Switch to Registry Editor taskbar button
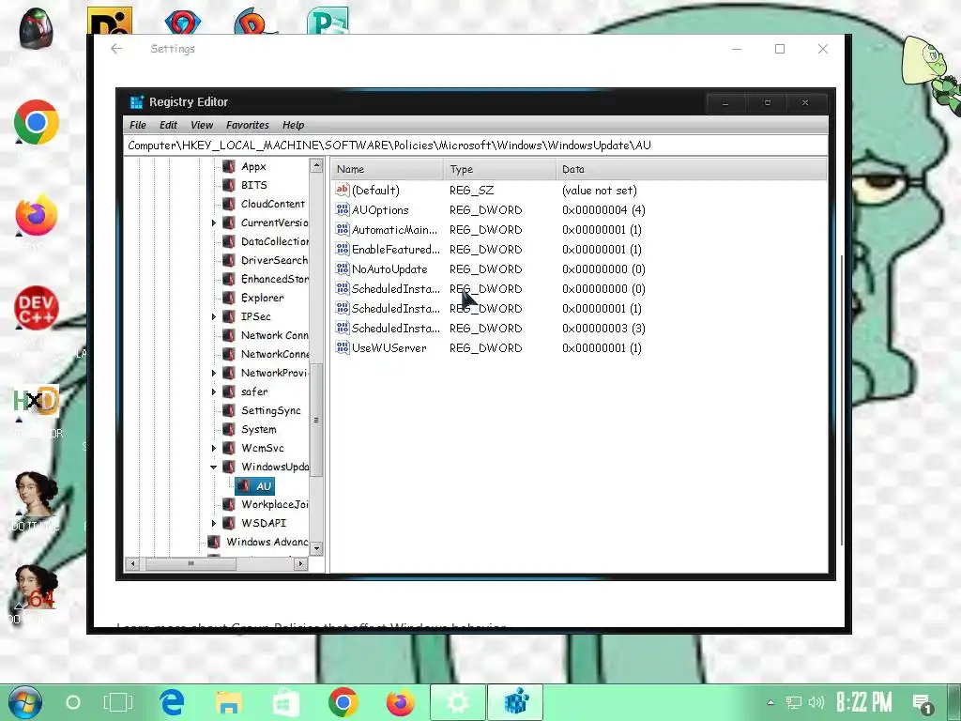961x721 pixels. [515, 702]
